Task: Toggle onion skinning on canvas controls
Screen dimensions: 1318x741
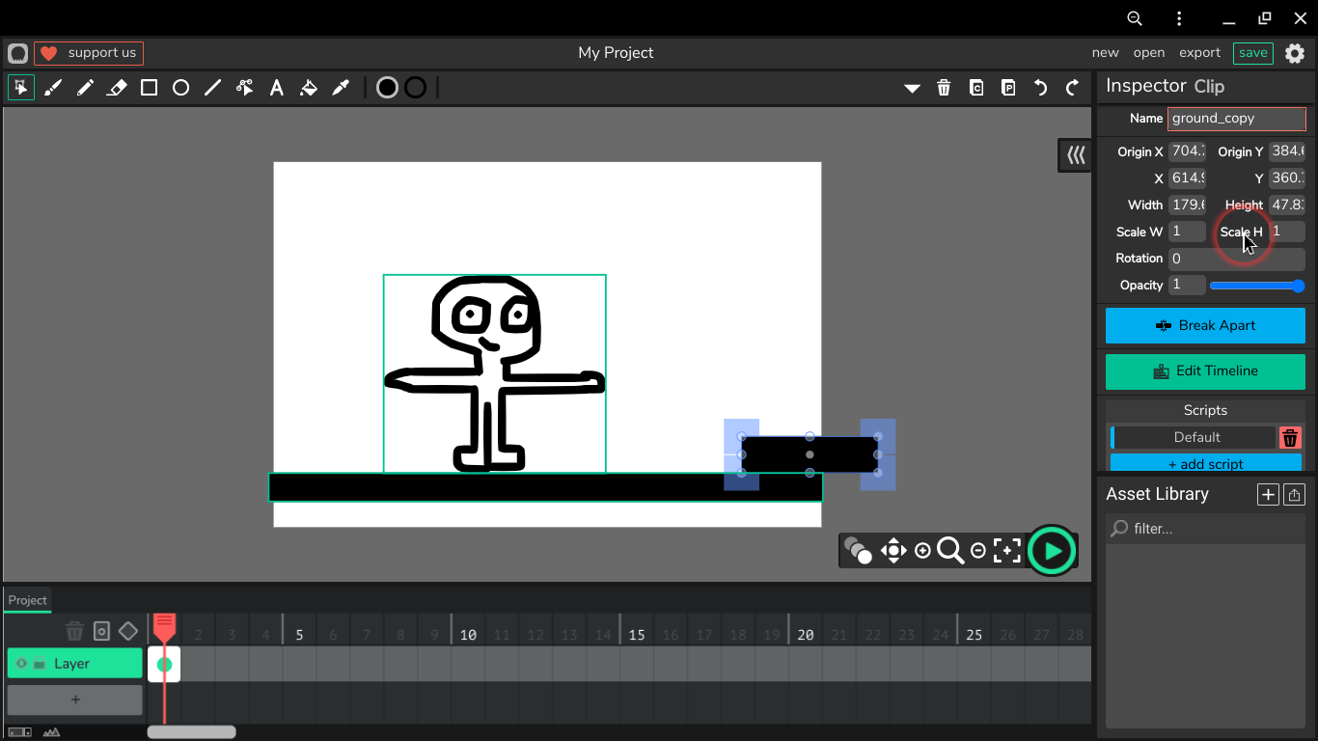Action: tap(857, 550)
